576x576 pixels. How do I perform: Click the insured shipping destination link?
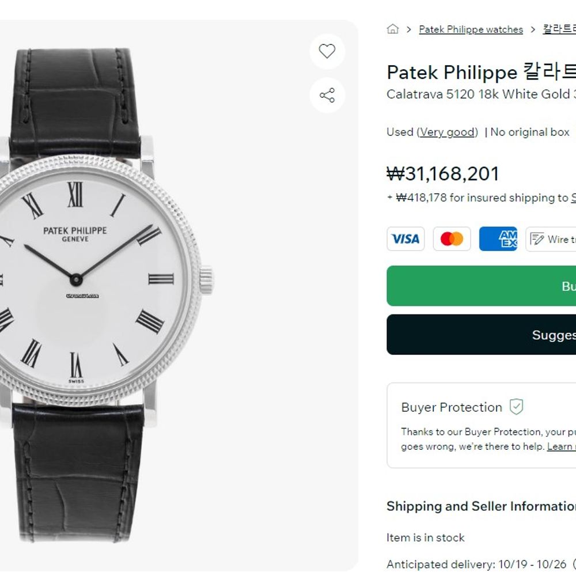[573, 198]
